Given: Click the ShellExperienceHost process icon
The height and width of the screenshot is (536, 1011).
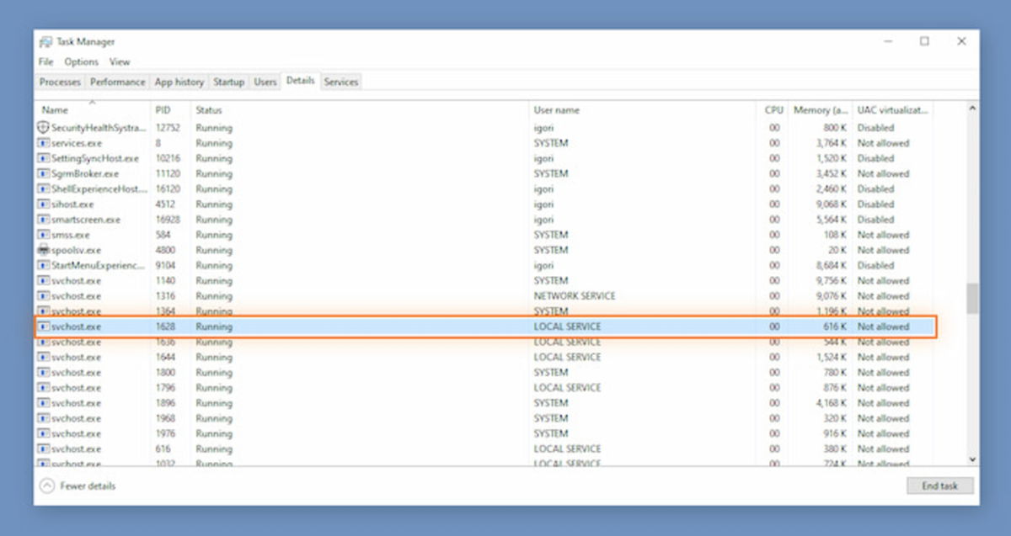Looking at the screenshot, I should point(44,189).
